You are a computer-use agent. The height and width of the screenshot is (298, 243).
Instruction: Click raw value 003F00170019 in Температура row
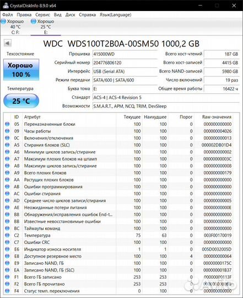pyautogui.click(x=218, y=235)
